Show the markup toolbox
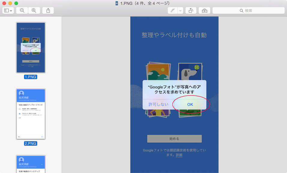 pyautogui.click(x=204, y=10)
